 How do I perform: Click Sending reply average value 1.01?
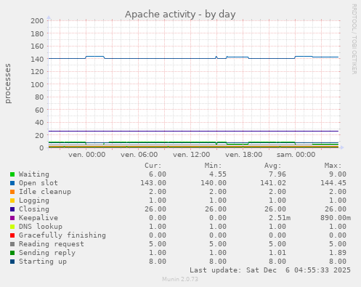(x=277, y=253)
